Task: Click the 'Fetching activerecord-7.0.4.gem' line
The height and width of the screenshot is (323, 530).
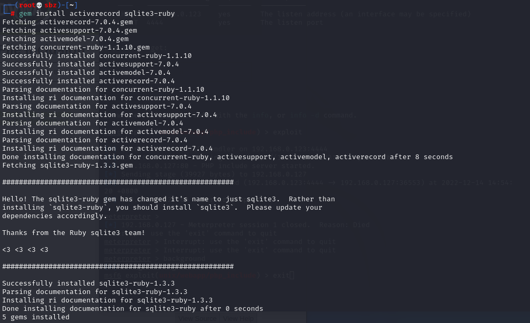Action: (67, 22)
